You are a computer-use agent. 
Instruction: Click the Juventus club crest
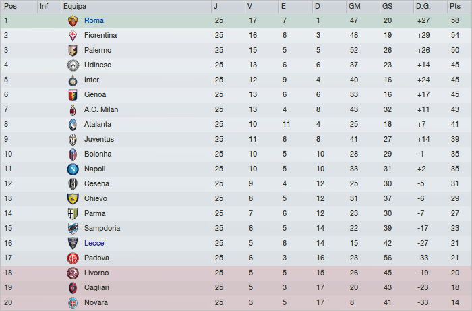click(73, 139)
